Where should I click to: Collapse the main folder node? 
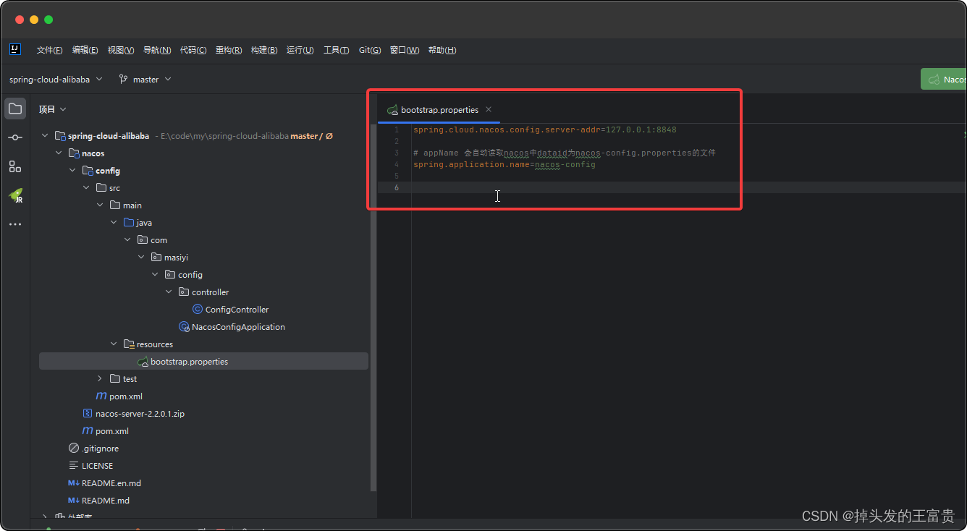(x=100, y=205)
